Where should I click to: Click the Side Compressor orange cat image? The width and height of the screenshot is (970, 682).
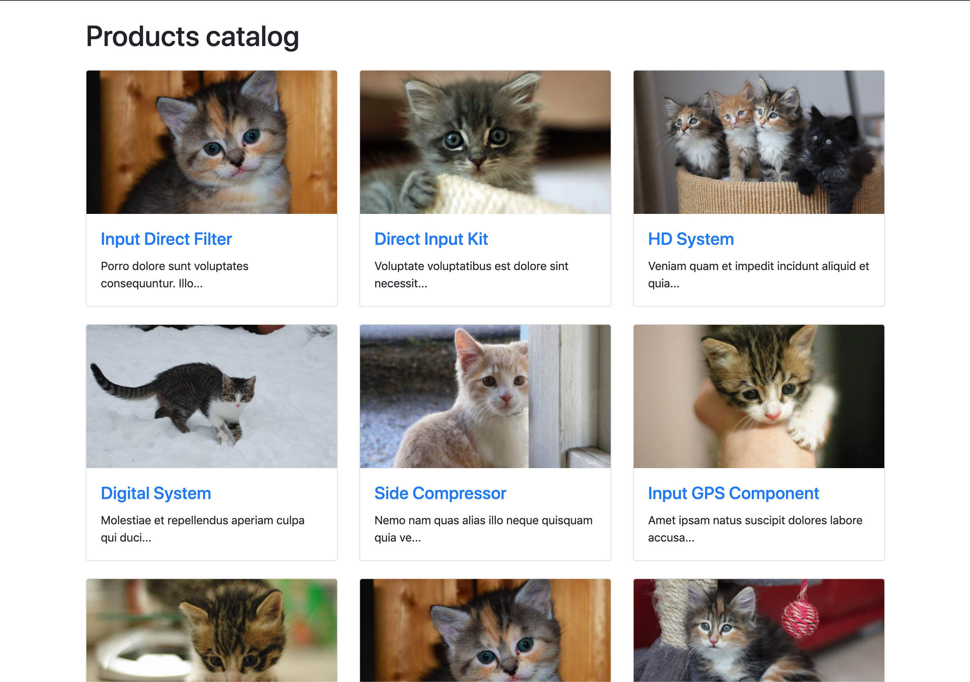pyautogui.click(x=485, y=396)
